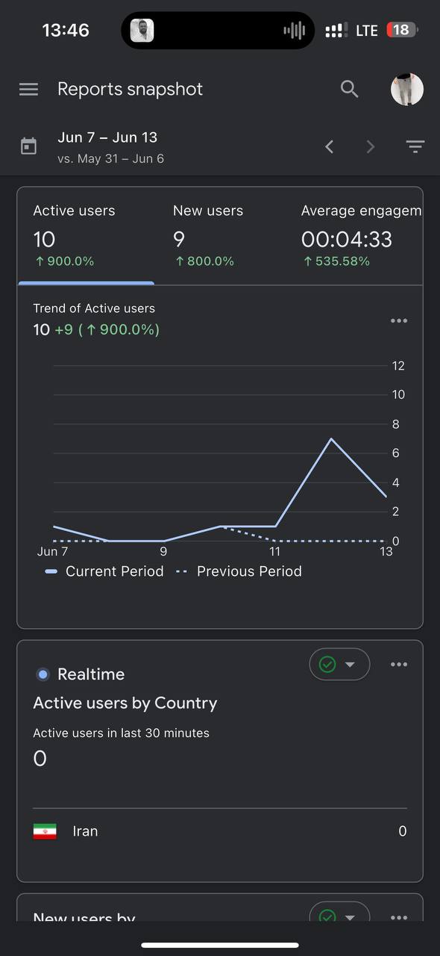
Task: Toggle the Current Period legend item
Action: pyautogui.click(x=104, y=571)
